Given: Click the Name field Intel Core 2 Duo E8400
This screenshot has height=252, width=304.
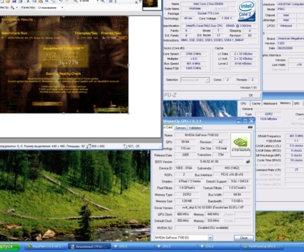Looking at the screenshot, I should [208, 4].
